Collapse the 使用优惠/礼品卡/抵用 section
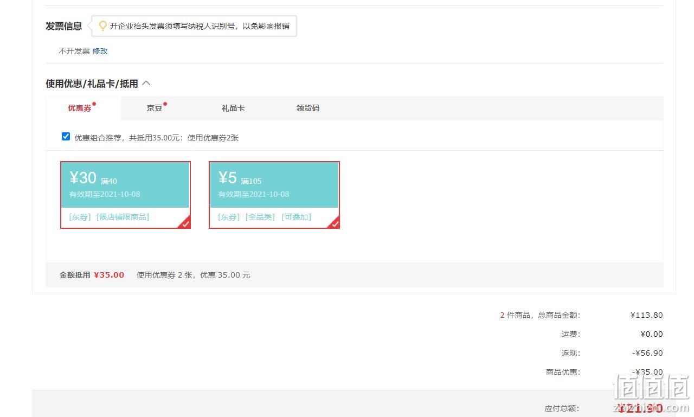 point(146,84)
